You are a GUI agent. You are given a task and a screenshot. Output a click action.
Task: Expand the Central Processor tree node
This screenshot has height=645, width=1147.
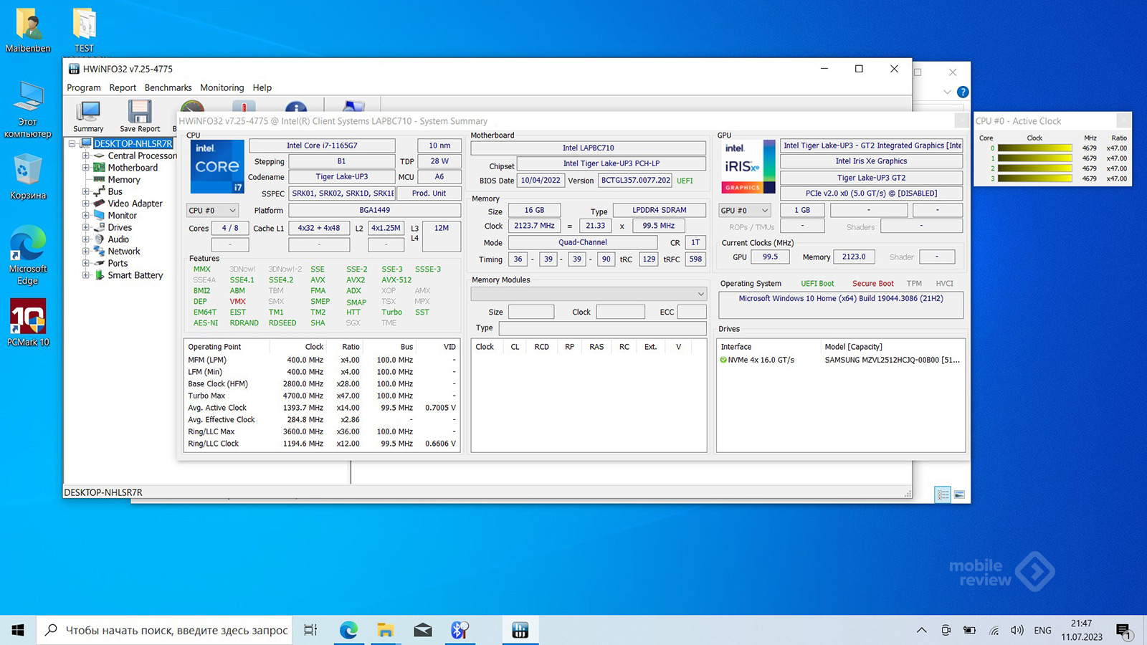(x=85, y=156)
